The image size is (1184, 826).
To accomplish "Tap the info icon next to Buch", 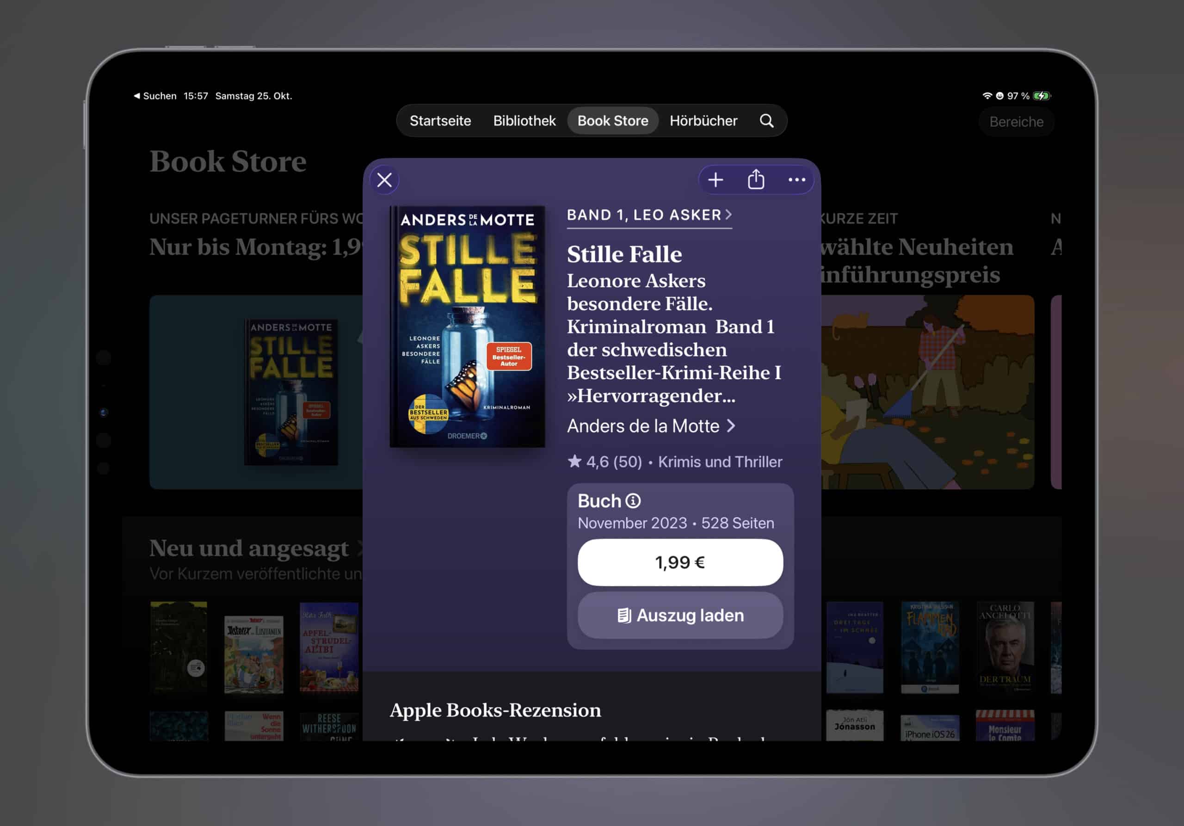I will click(x=633, y=501).
